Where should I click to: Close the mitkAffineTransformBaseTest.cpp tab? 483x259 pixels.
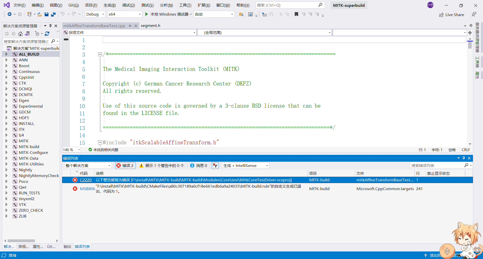(x=136, y=26)
